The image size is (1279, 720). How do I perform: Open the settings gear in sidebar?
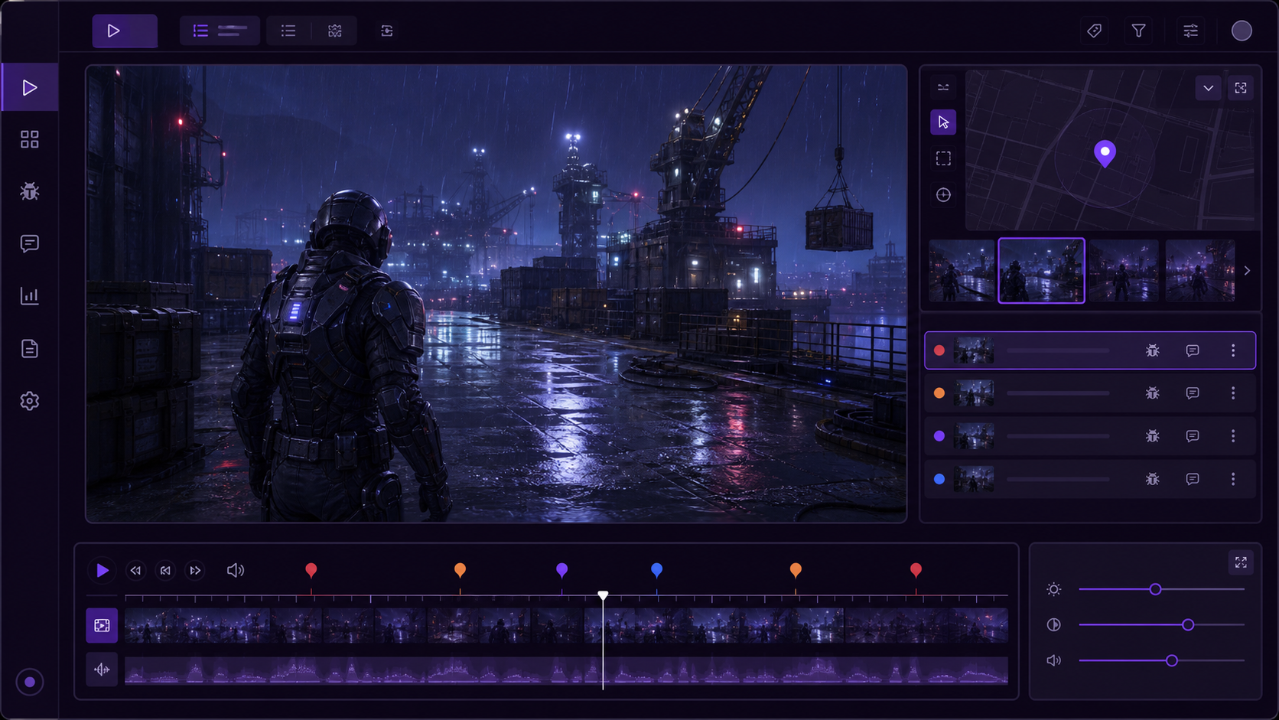pos(30,401)
